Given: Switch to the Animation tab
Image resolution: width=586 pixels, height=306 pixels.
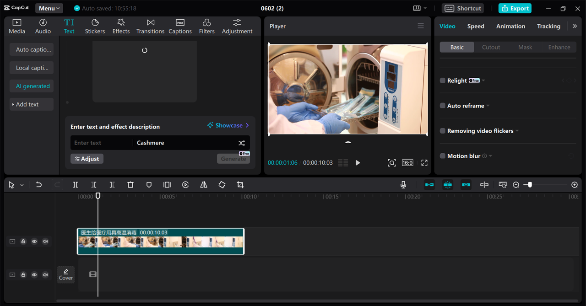Looking at the screenshot, I should point(510,26).
